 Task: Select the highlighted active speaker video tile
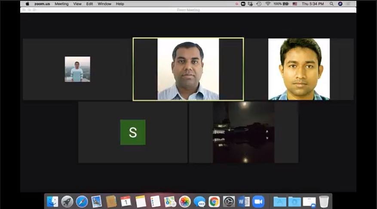point(188,69)
